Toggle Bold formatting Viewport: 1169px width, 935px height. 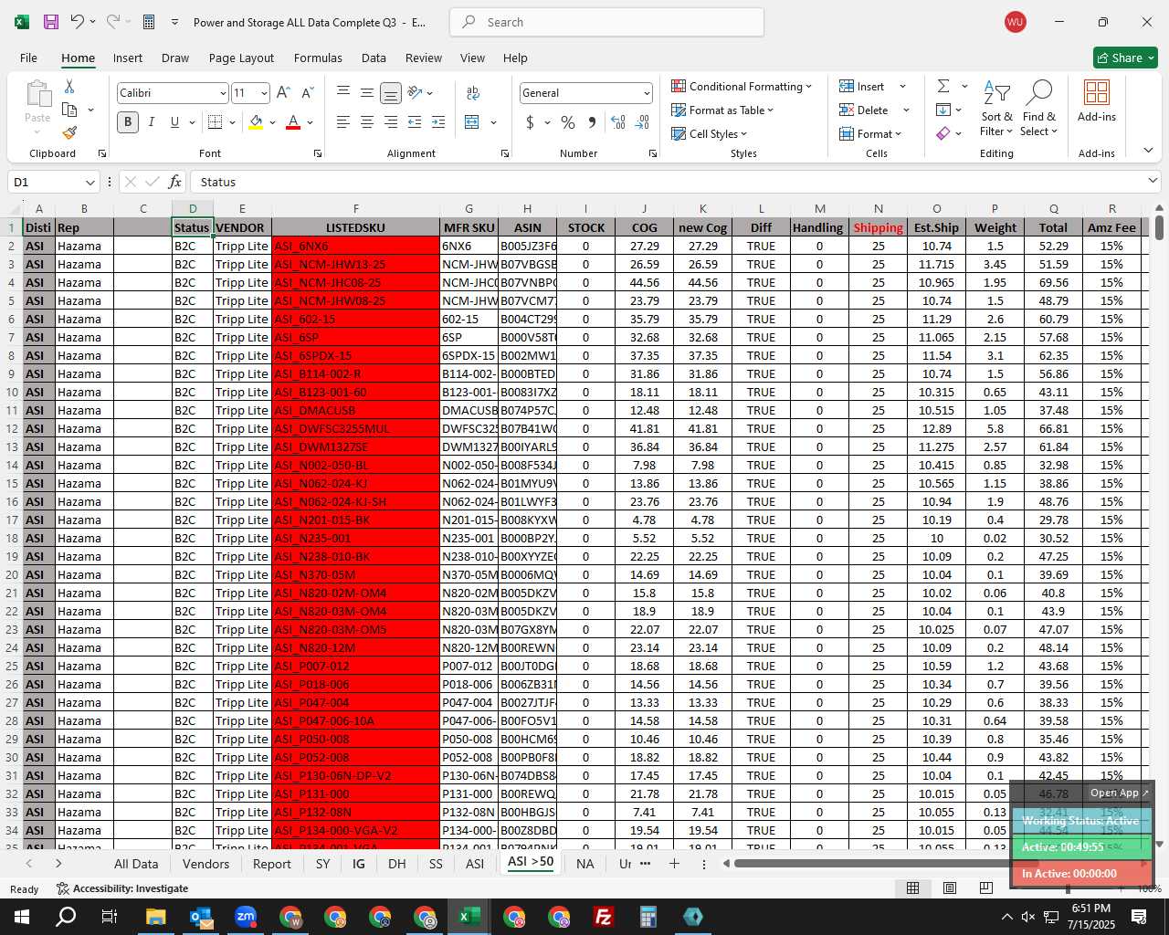pos(128,121)
